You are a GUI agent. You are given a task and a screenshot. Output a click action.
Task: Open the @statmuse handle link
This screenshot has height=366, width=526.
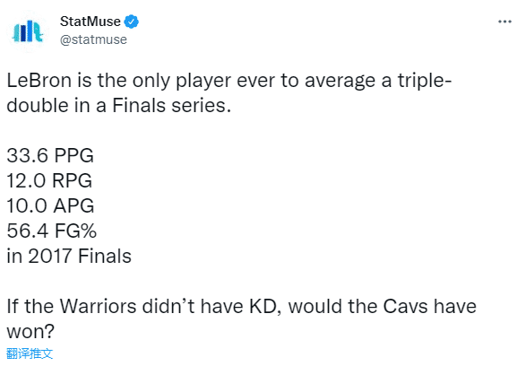93,39
